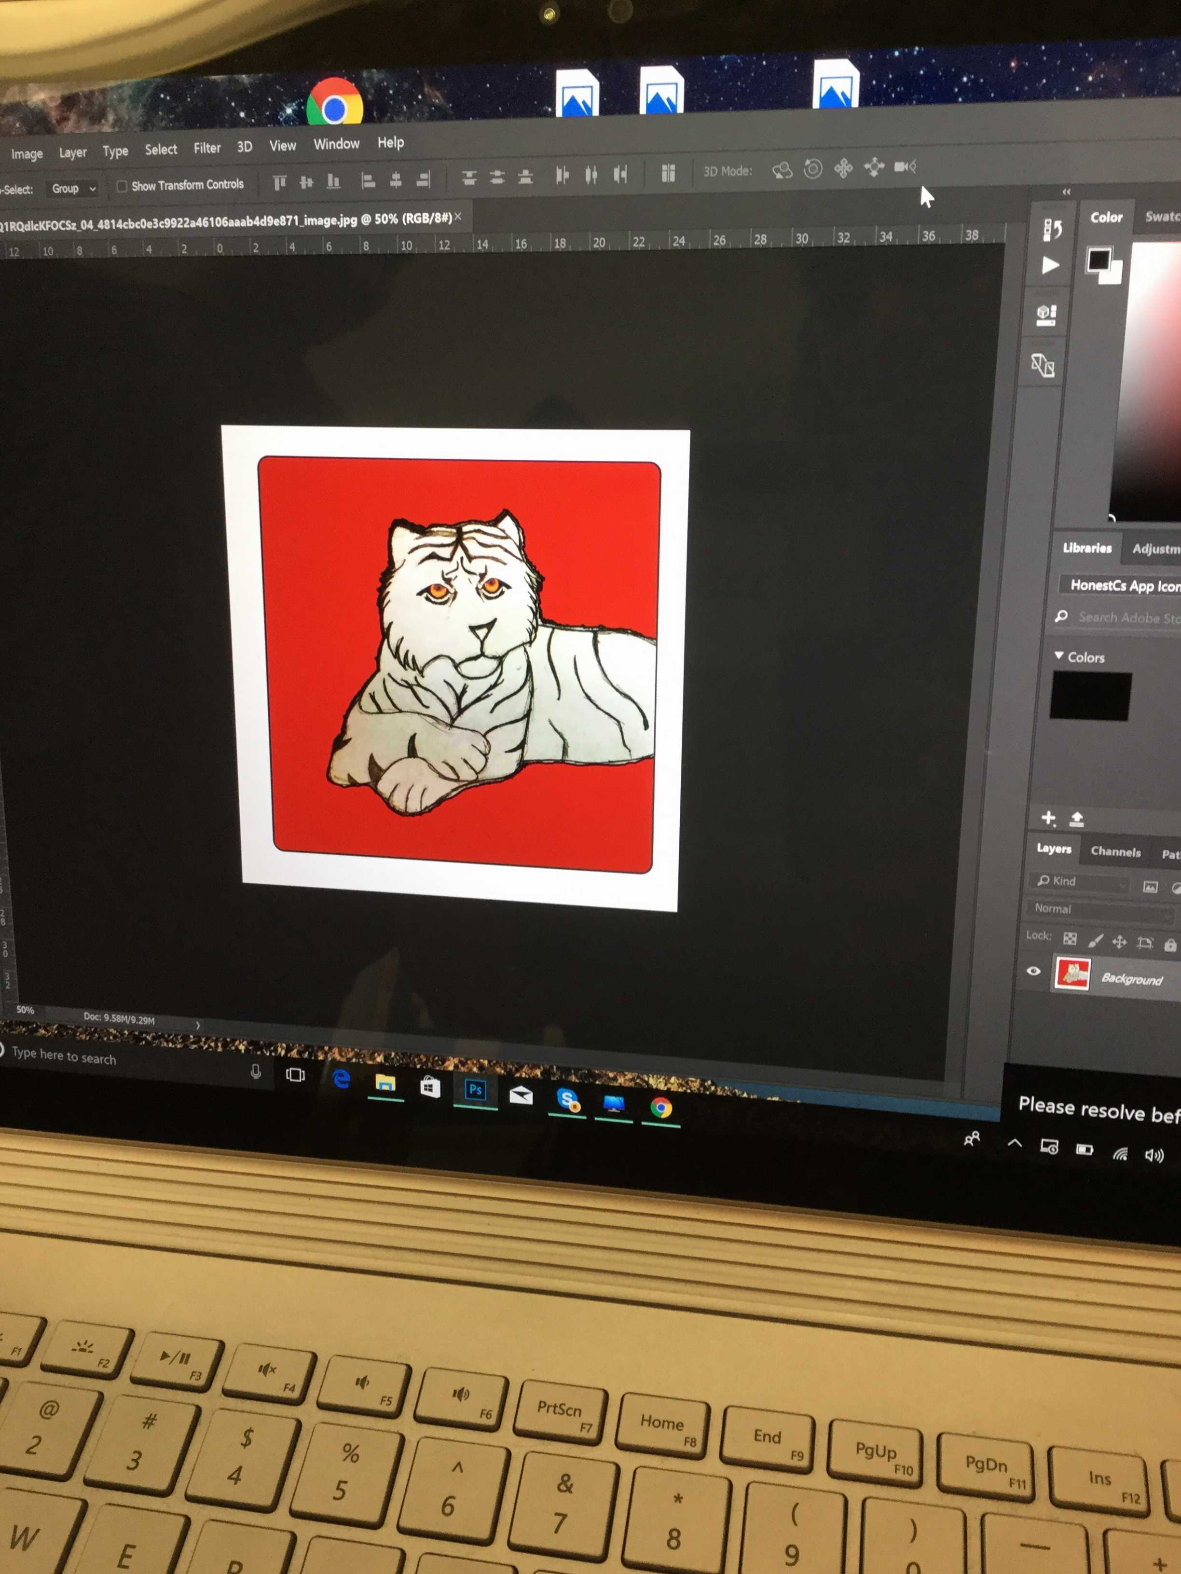Add content with library plus icon
The width and height of the screenshot is (1181, 1574).
(1048, 818)
